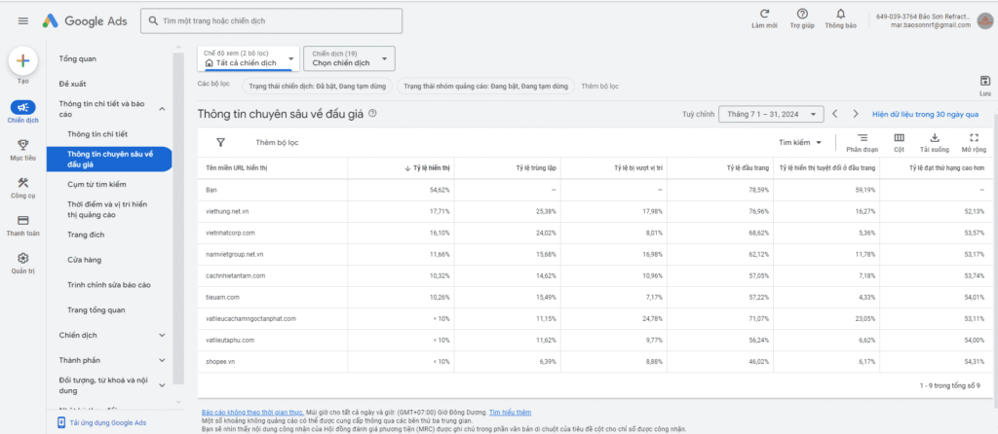Click the phone icon for Google Ads app
998x434 pixels.
(x=60, y=422)
